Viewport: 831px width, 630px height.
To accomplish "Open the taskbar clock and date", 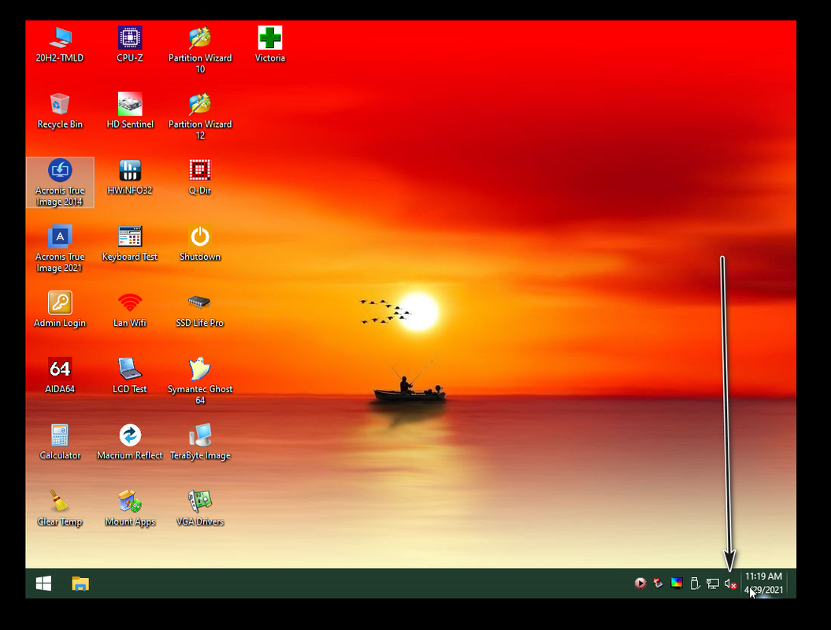I will [764, 584].
